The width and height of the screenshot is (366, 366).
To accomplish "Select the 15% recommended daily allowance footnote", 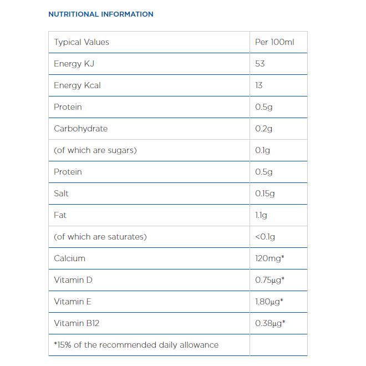I will (x=136, y=345).
